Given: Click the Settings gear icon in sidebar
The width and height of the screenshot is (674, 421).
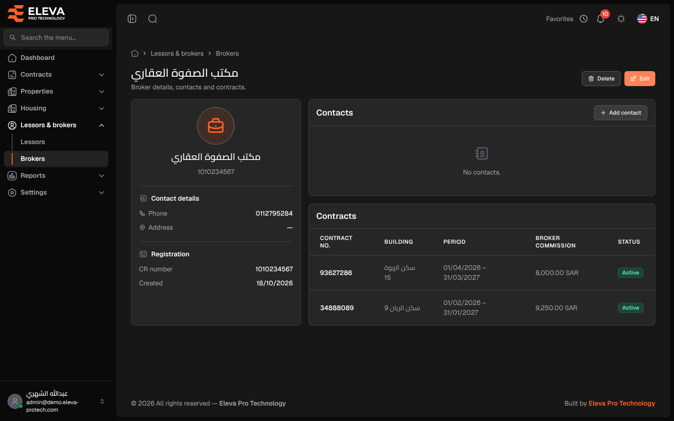Looking at the screenshot, I should (12, 192).
